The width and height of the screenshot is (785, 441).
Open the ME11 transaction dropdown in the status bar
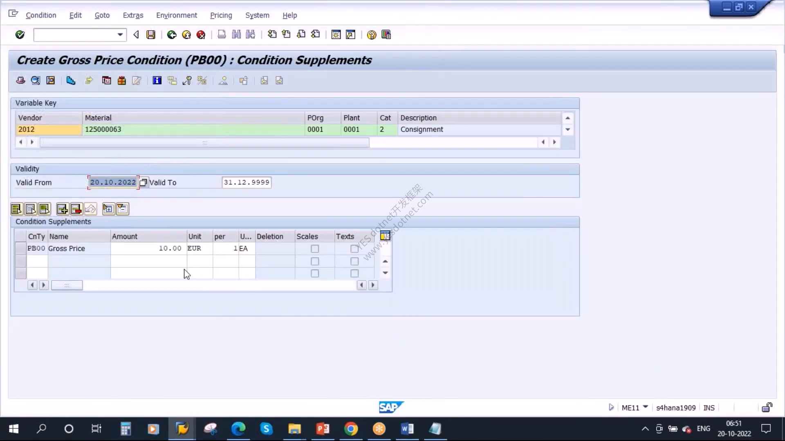646,407
